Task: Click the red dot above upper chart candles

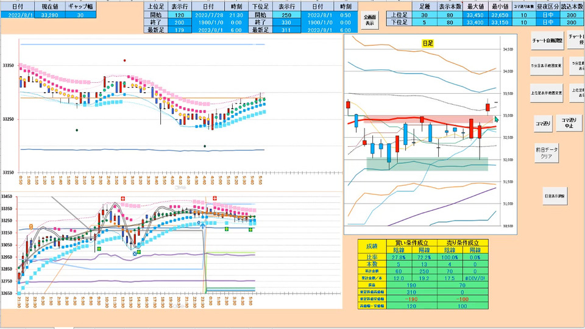Action: 124,60
